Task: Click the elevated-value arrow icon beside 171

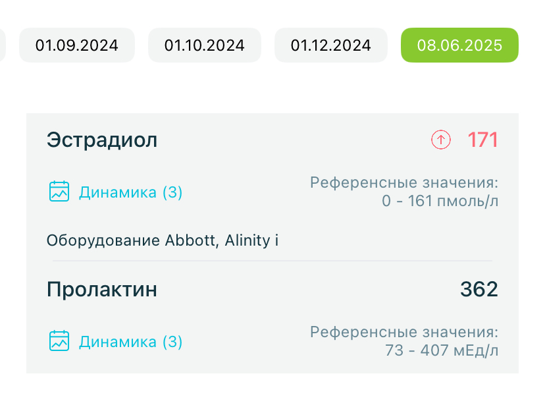Action: click(x=441, y=140)
